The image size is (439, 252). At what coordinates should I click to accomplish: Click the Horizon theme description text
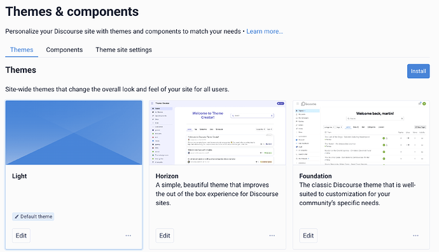click(217, 194)
